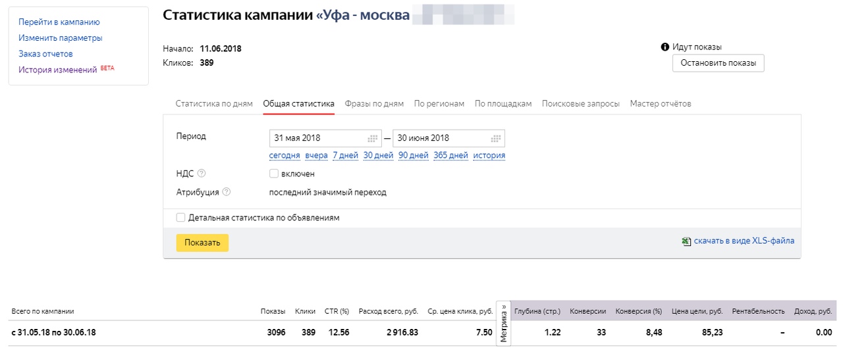This screenshot has width=843, height=350.
Task: Open calendar picker for start date
Action: pos(373,138)
